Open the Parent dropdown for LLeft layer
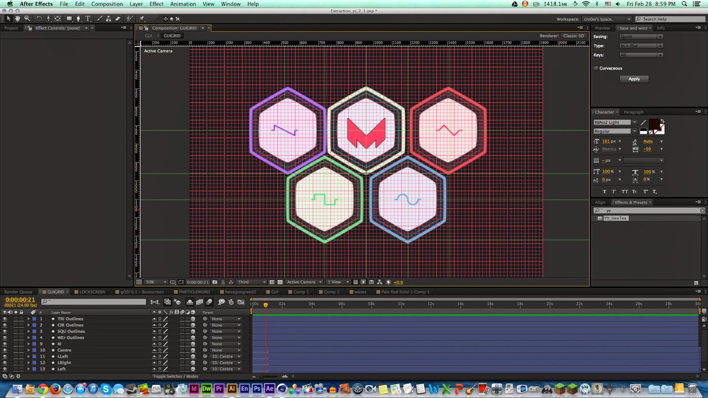 226,356
